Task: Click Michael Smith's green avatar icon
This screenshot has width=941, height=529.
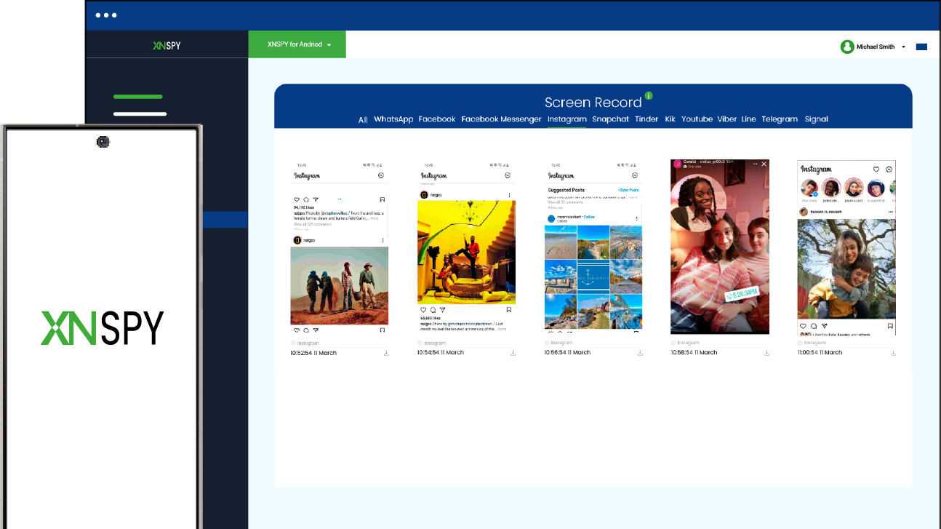Action: (x=847, y=47)
